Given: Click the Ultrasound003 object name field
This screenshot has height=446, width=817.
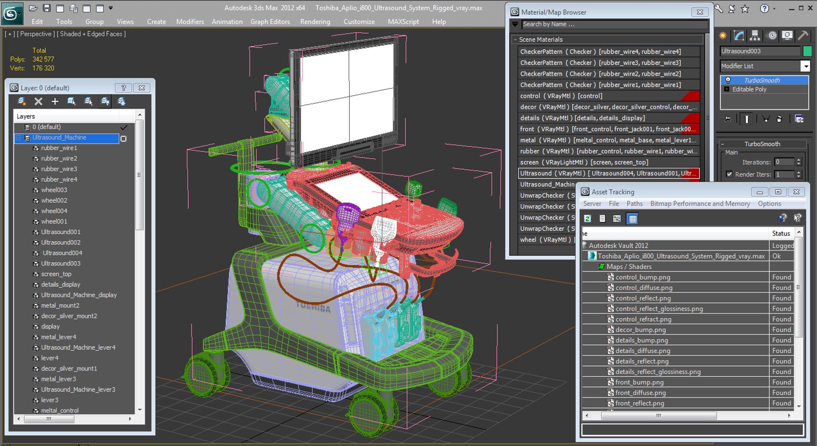Looking at the screenshot, I should click(x=760, y=51).
